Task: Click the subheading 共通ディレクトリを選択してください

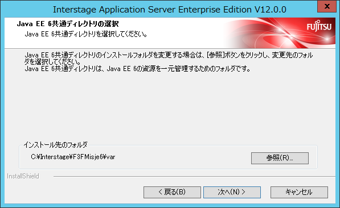Action: point(86,34)
